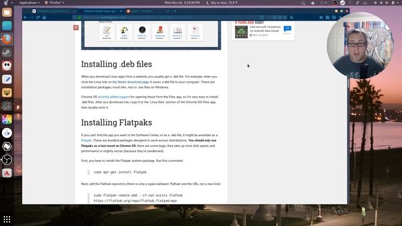Open a new browser tab
Image resolution: width=402 pixels, height=226 pixels.
(175, 11)
